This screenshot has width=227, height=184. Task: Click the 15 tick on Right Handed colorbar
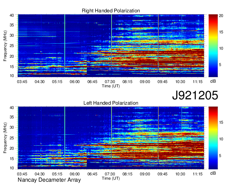pos(221,32)
